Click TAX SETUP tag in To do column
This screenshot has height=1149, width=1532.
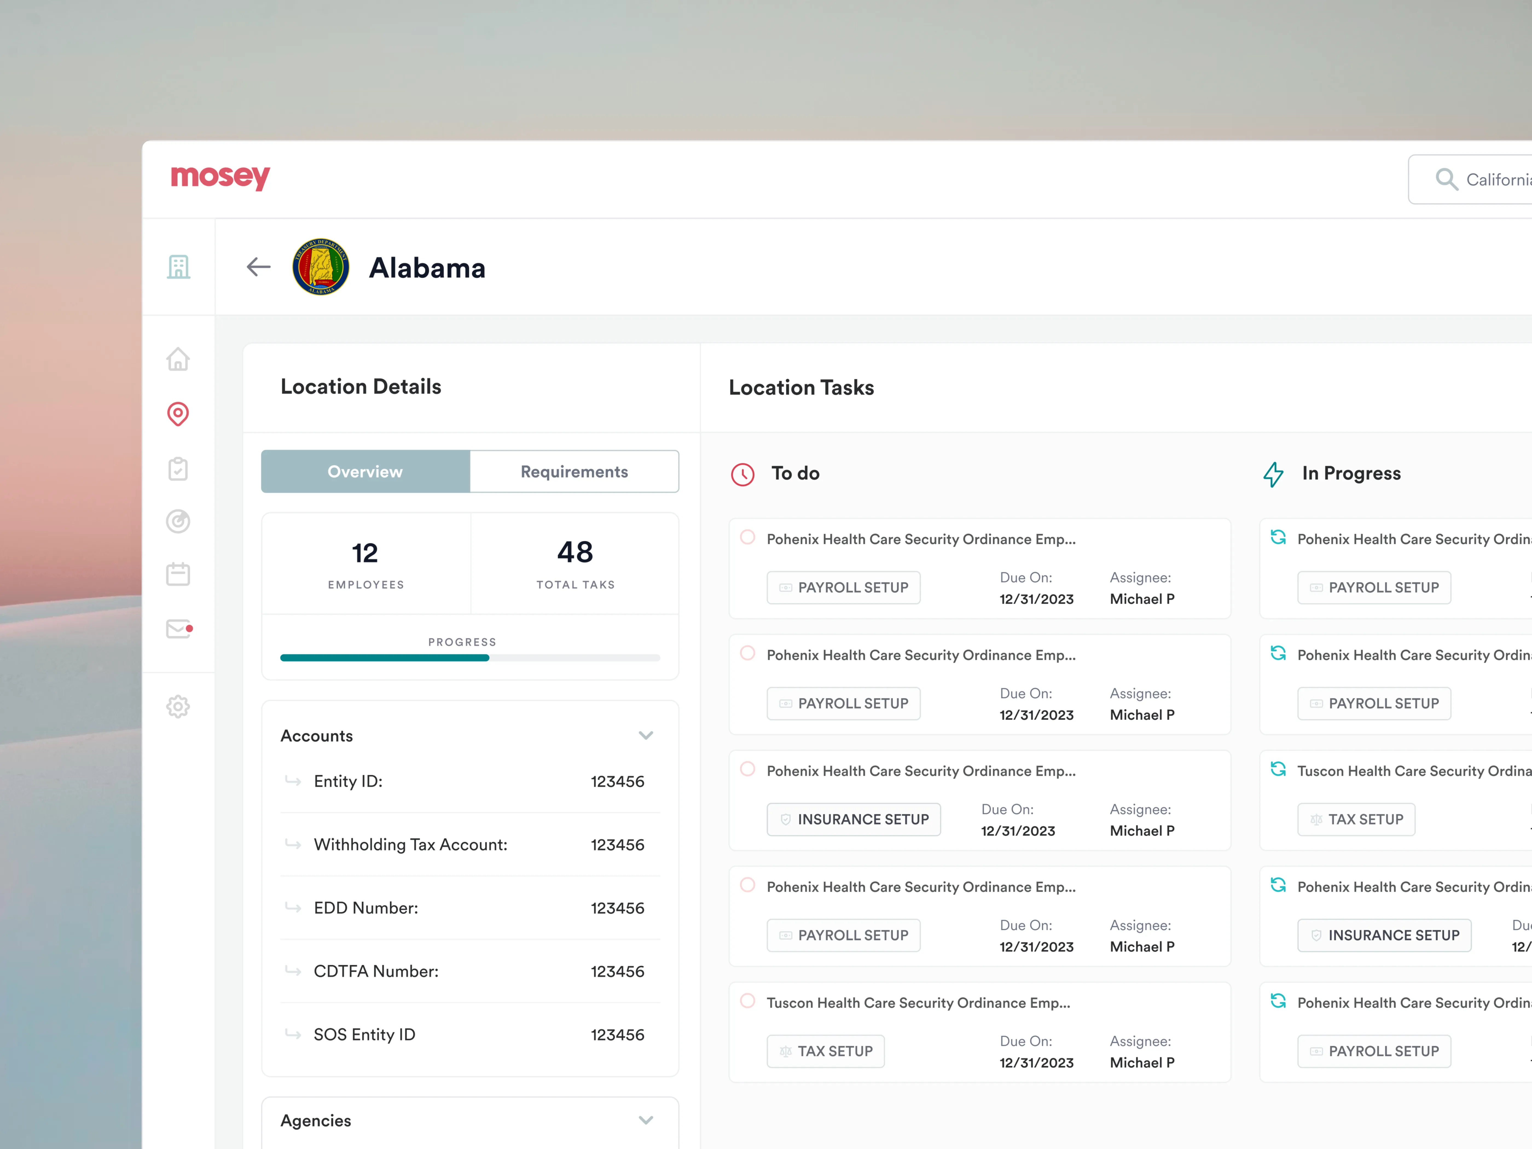tap(826, 1051)
